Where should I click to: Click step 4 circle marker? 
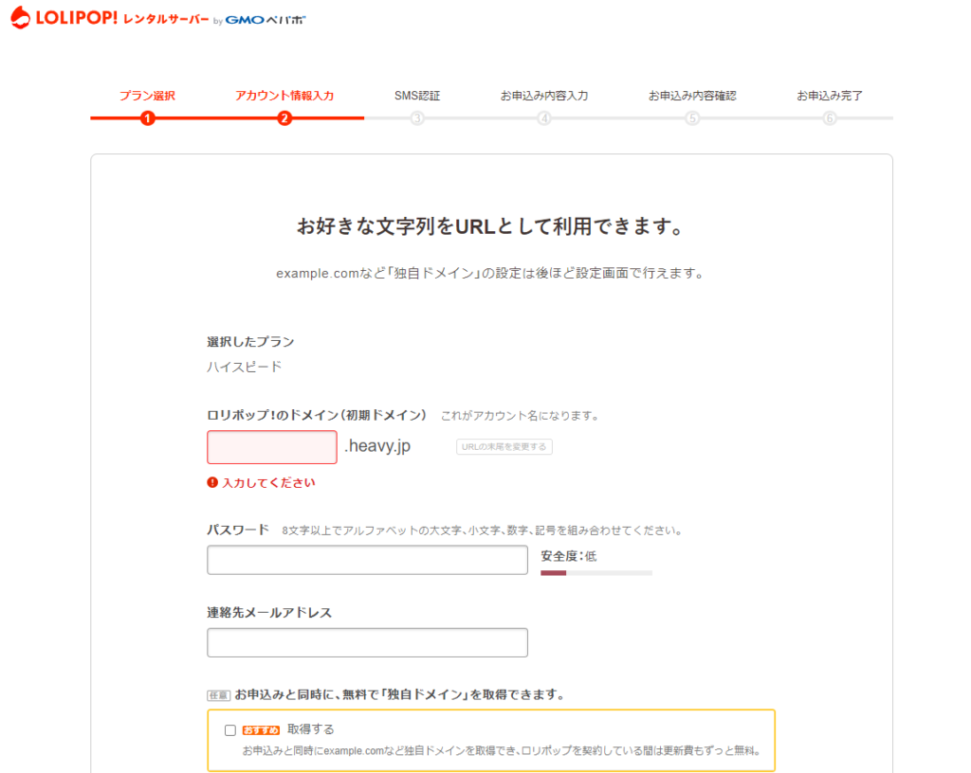point(544,118)
